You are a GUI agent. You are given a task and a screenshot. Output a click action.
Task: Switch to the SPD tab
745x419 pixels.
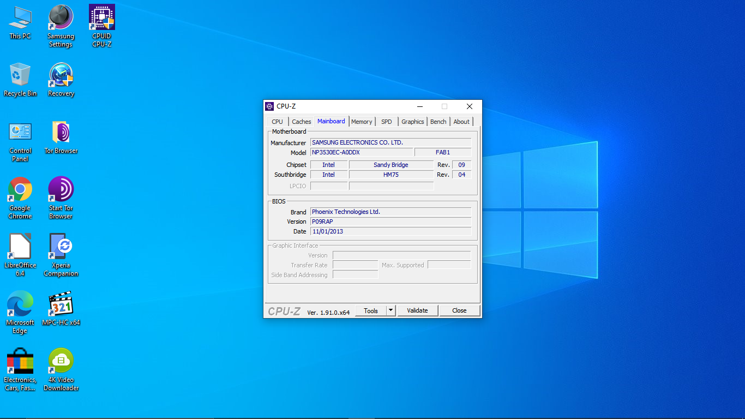[x=386, y=122]
